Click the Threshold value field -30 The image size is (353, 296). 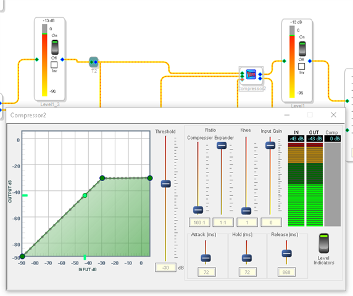point(165,268)
